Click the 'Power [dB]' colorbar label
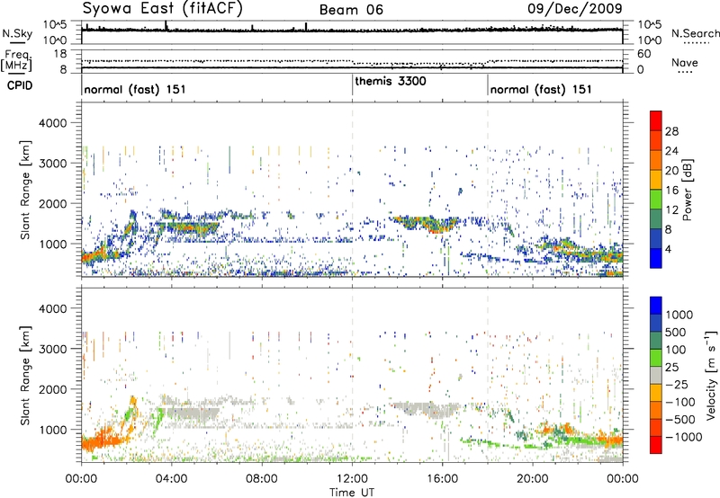Viewport: 720px width, 498px height. 687,190
